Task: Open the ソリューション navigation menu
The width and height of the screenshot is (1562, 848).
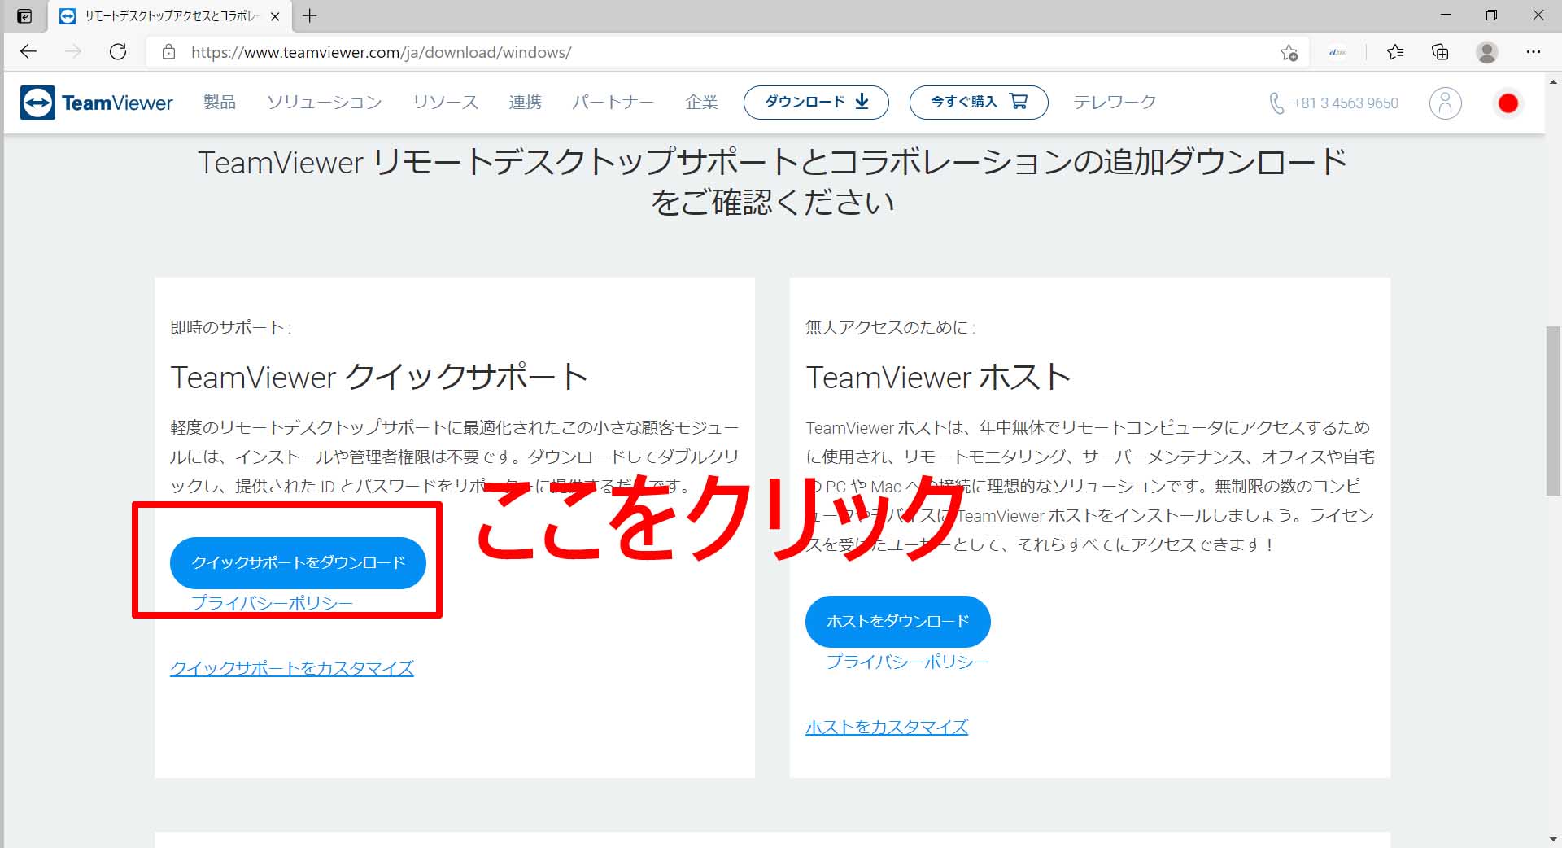Action: (324, 103)
